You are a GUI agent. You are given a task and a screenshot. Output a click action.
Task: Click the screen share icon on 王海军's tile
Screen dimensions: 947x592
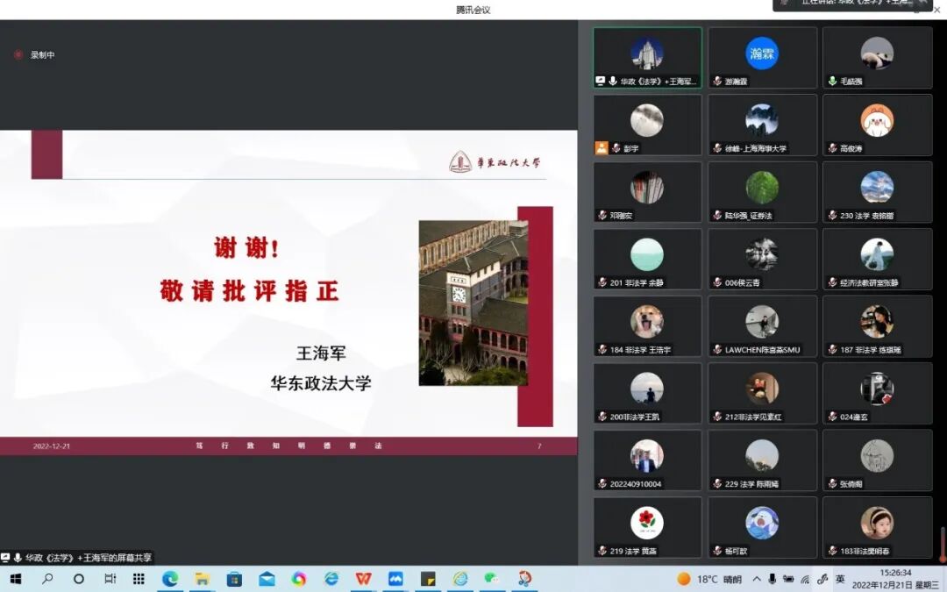(x=600, y=80)
